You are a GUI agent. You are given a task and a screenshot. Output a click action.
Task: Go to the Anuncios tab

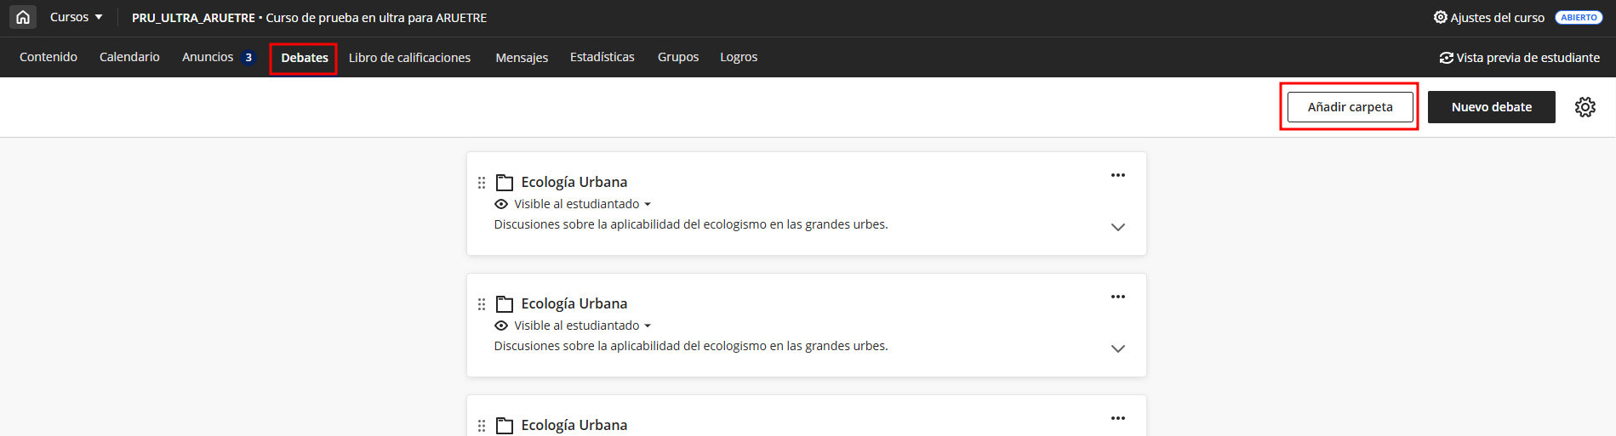click(208, 57)
